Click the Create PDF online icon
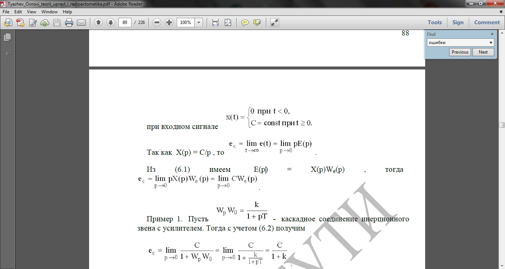Screen dimensions: 505x269 (20, 23)
